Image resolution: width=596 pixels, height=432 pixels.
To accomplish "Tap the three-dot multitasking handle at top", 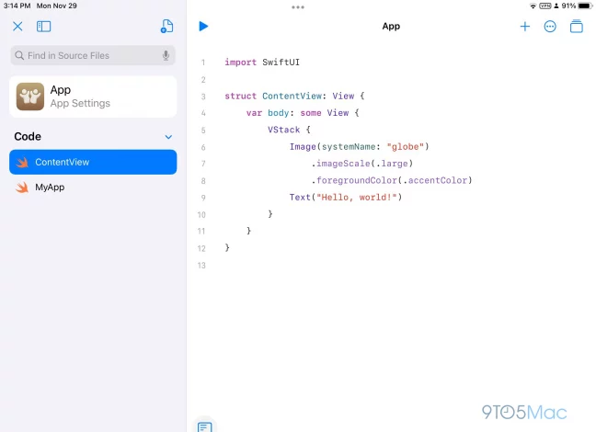I will (x=298, y=7).
